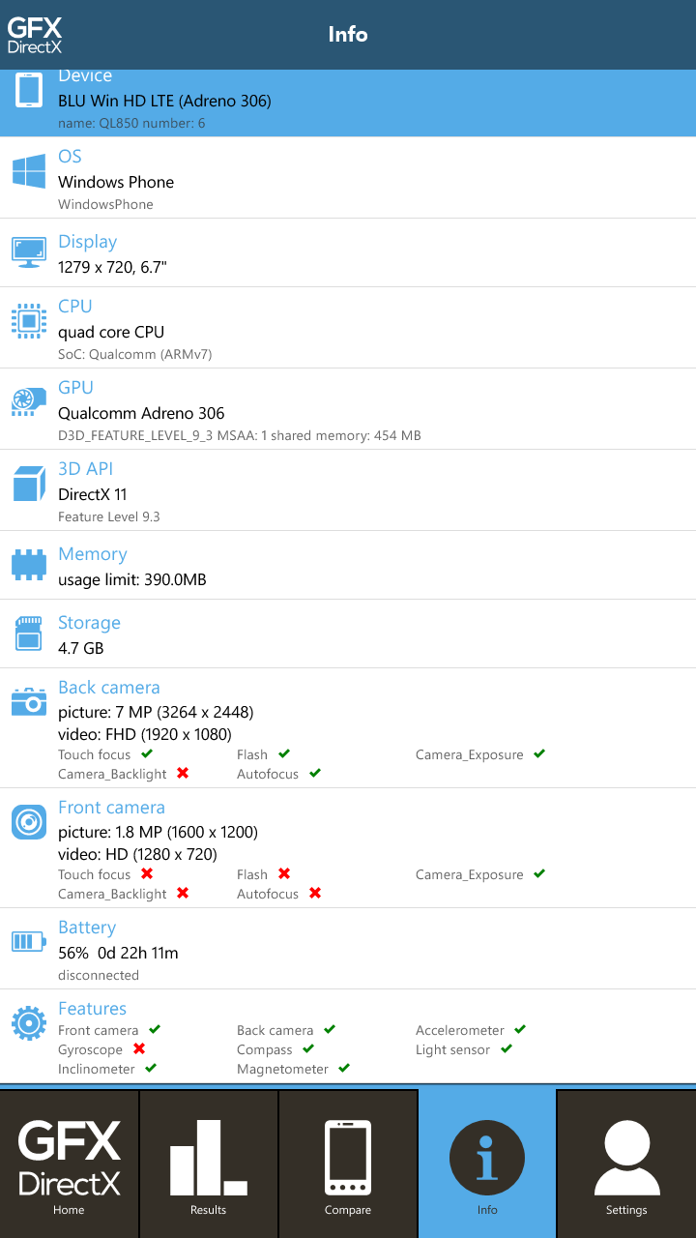696x1238 pixels.
Task: Tap the GPU graphics card icon
Action: click(29, 401)
